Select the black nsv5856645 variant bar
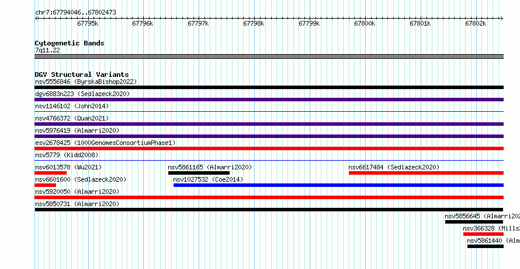 (x=474, y=222)
